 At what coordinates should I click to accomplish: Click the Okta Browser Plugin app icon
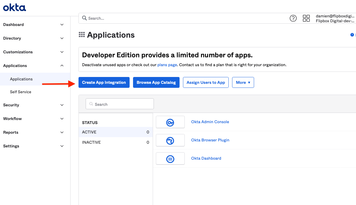pyautogui.click(x=170, y=140)
